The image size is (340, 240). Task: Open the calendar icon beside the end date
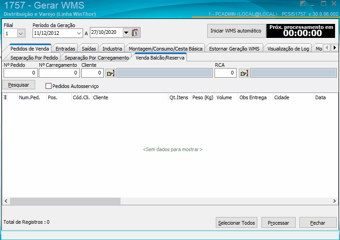(135, 33)
